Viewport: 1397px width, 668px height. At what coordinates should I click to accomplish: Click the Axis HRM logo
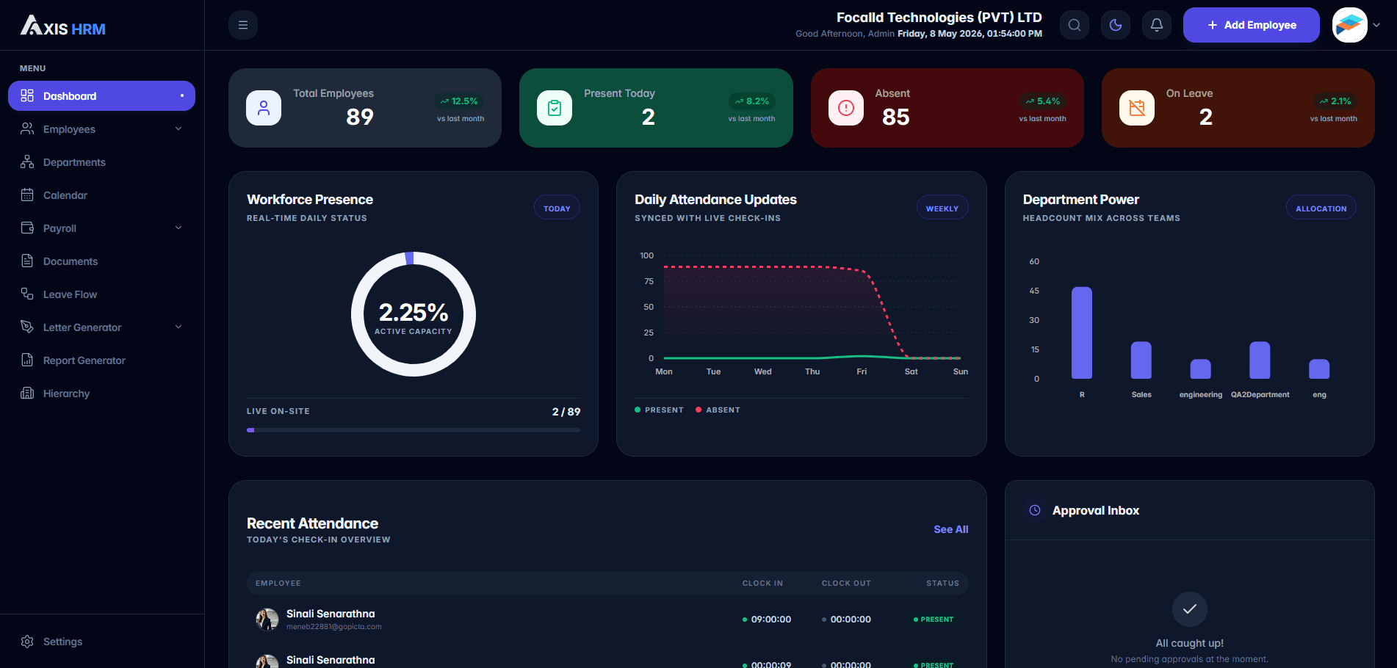[x=63, y=26]
